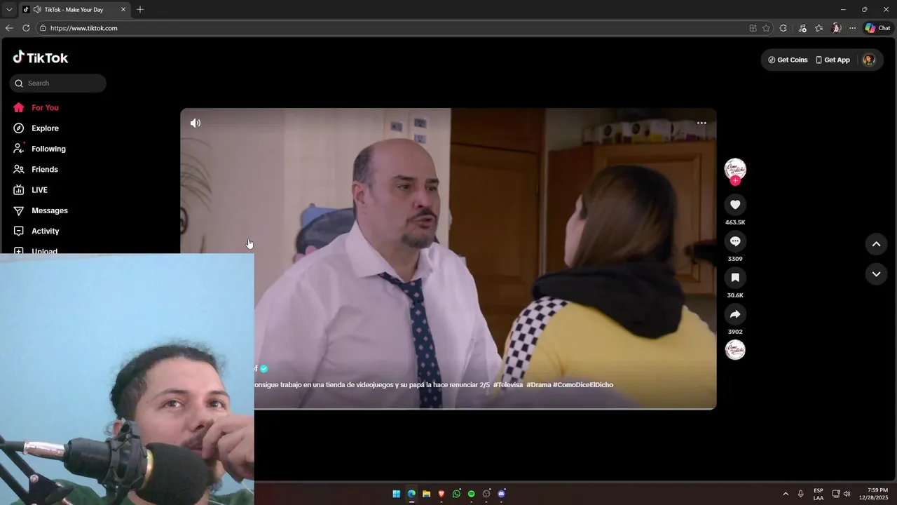Open the TikTok profile avatar menu

[869, 60]
